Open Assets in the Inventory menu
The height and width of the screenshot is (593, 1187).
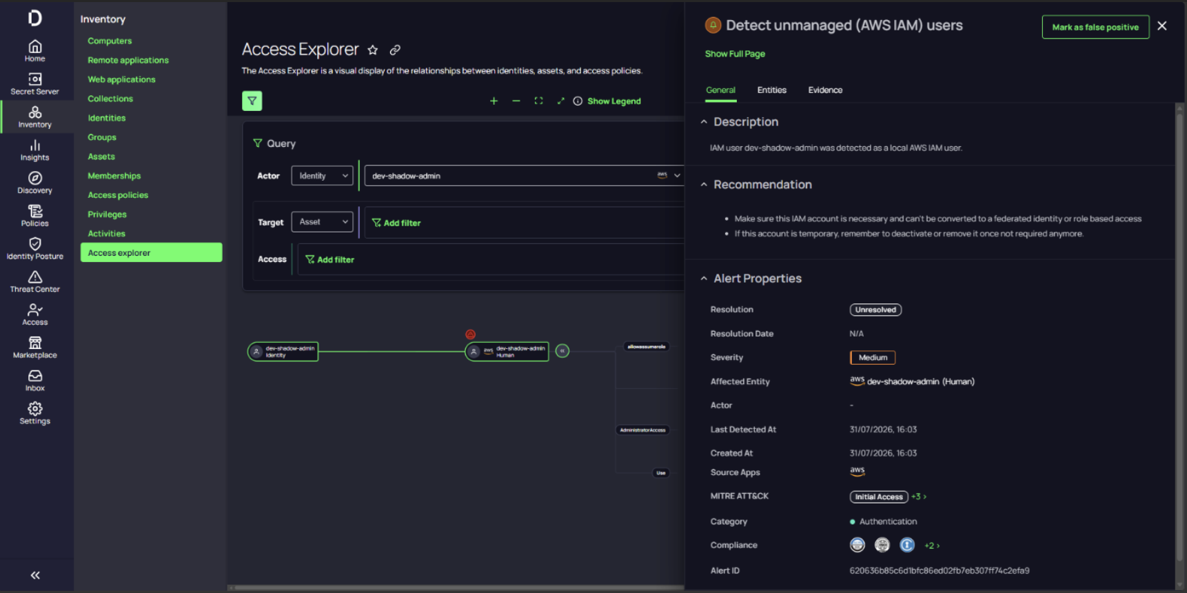click(x=101, y=157)
